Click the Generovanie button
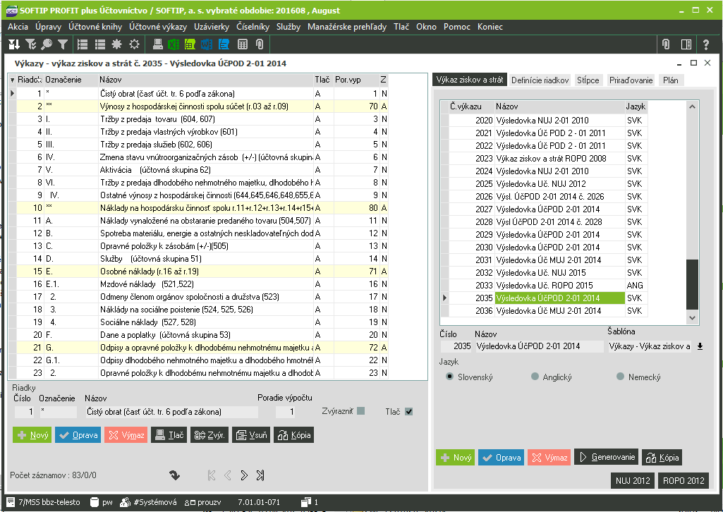The width and height of the screenshot is (723, 512). tap(606, 458)
